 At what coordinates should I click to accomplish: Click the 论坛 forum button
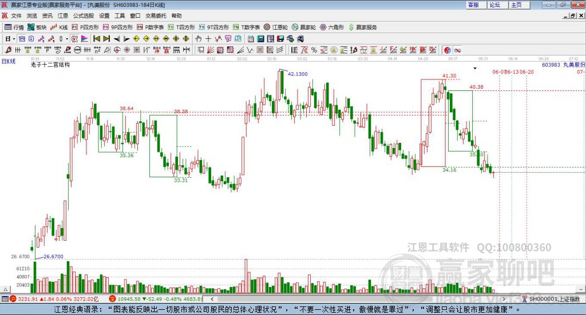point(497,5)
